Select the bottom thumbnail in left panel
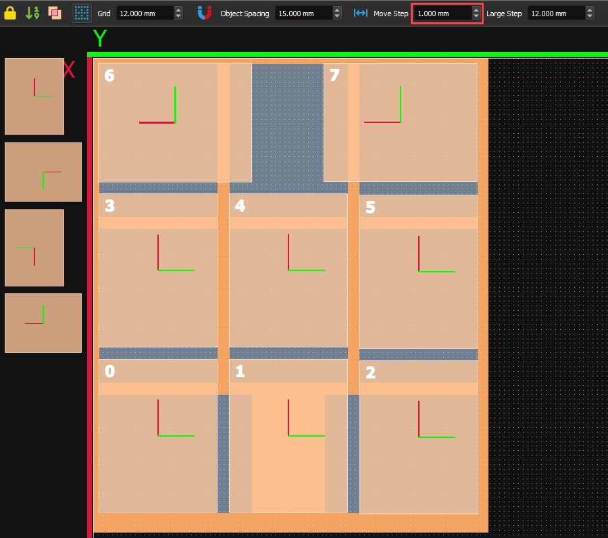Screen dimensions: 608x538 (43, 322)
